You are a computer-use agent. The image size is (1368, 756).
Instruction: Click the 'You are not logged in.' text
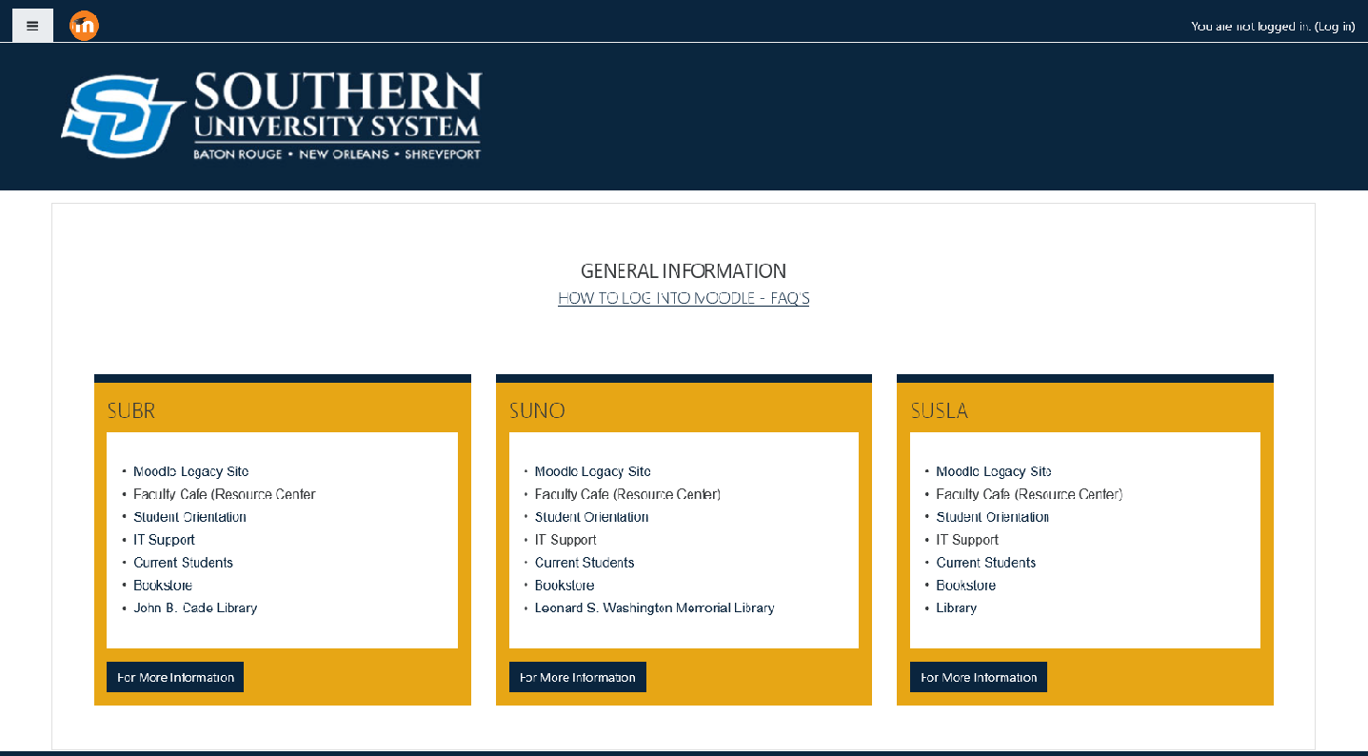point(1251,27)
